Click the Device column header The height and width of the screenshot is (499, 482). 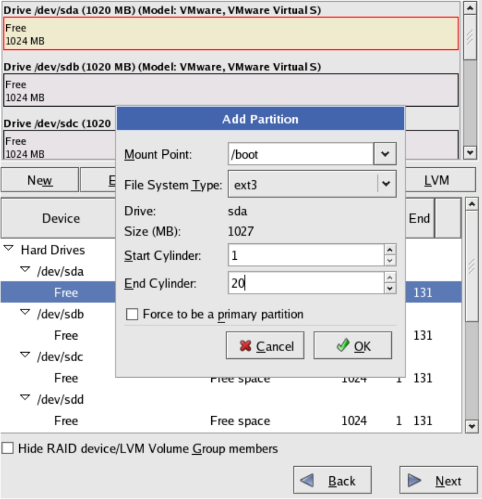click(61, 218)
